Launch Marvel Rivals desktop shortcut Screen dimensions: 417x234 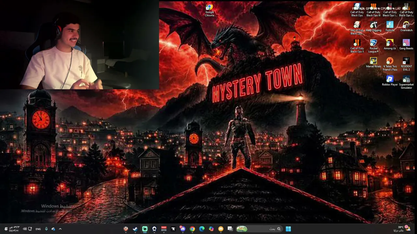[x=373, y=63]
